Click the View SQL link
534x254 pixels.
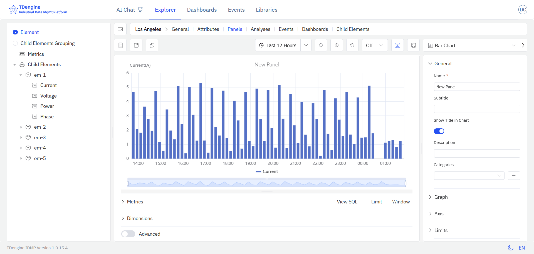point(347,202)
